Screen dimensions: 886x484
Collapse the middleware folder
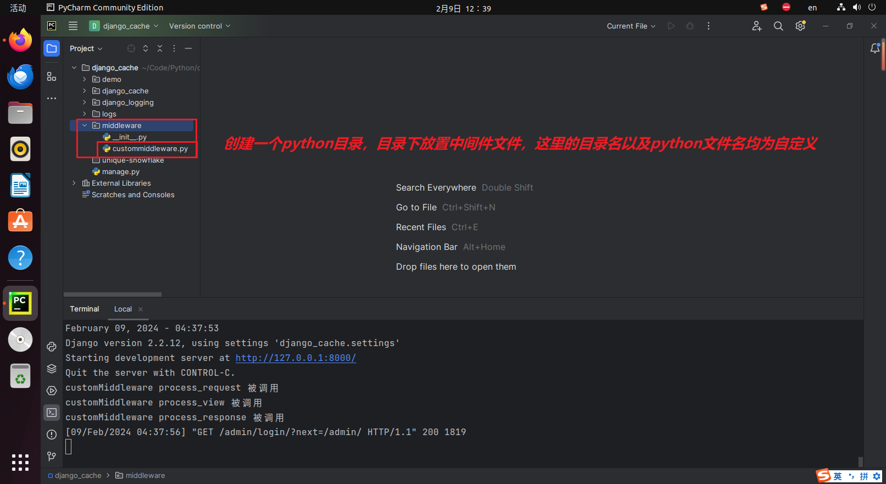pos(85,126)
